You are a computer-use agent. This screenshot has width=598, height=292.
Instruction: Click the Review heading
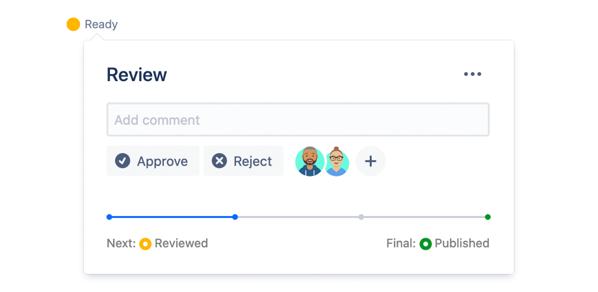coord(136,75)
